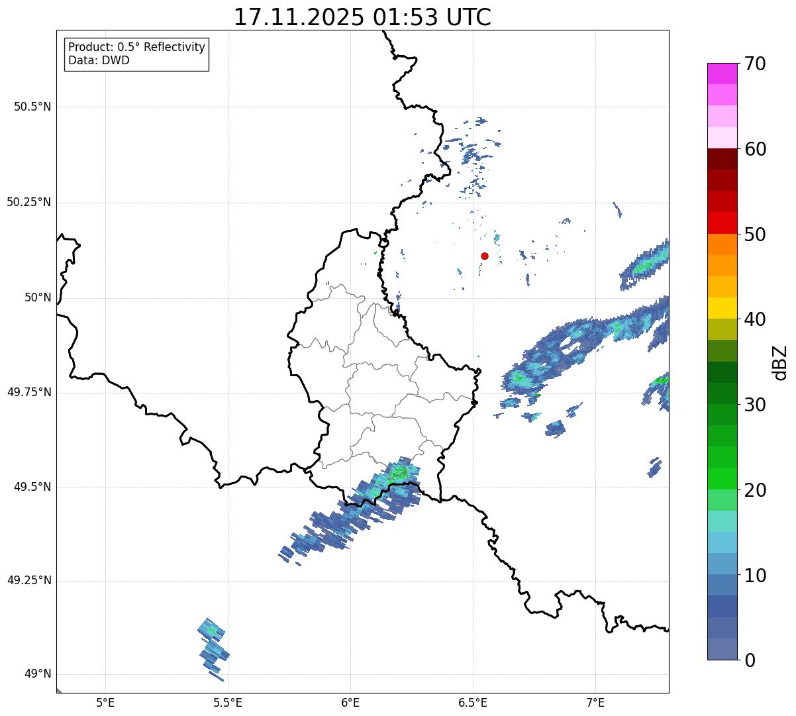Click the 50.5°N latitude label

(x=32, y=107)
